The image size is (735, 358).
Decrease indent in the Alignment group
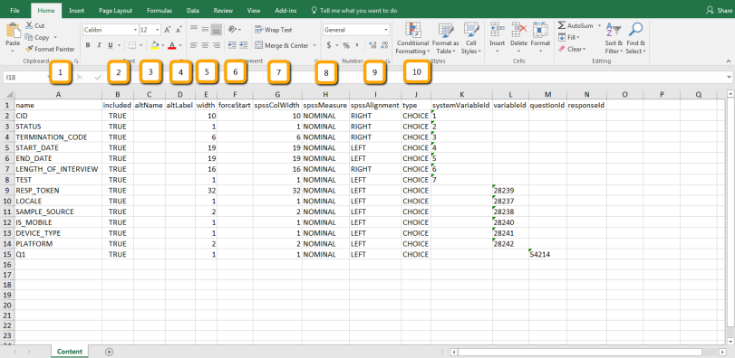[232, 45]
